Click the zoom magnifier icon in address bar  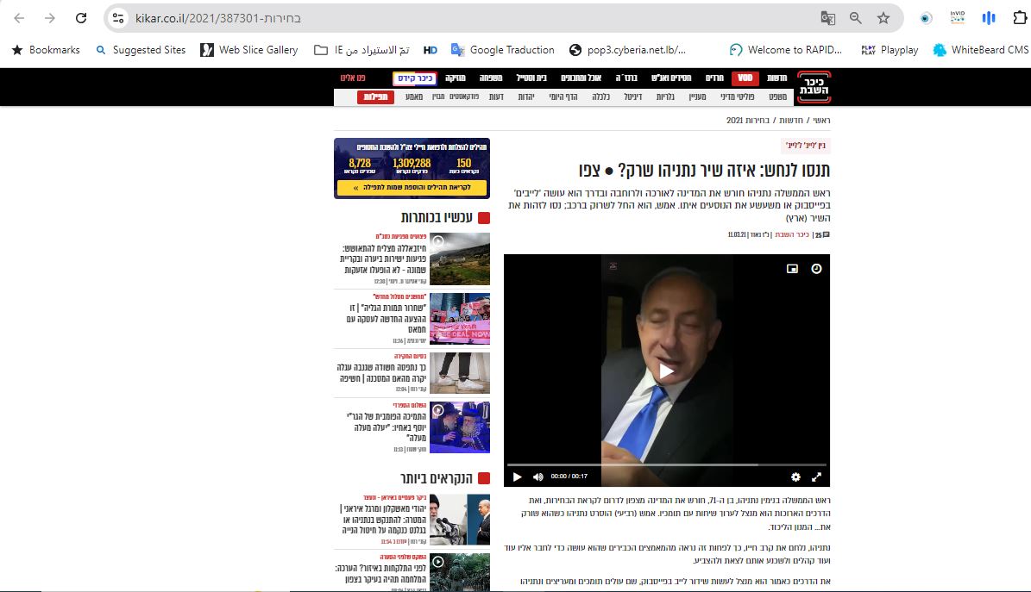855,18
